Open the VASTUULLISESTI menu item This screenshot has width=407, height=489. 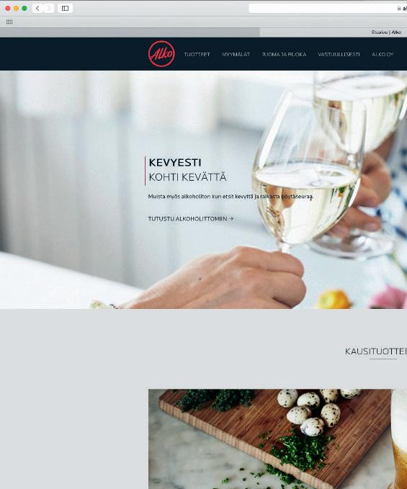coord(339,54)
